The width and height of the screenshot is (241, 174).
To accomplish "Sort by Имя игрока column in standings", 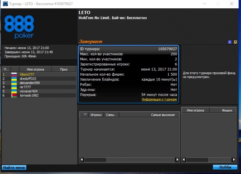I will point(35,69).
